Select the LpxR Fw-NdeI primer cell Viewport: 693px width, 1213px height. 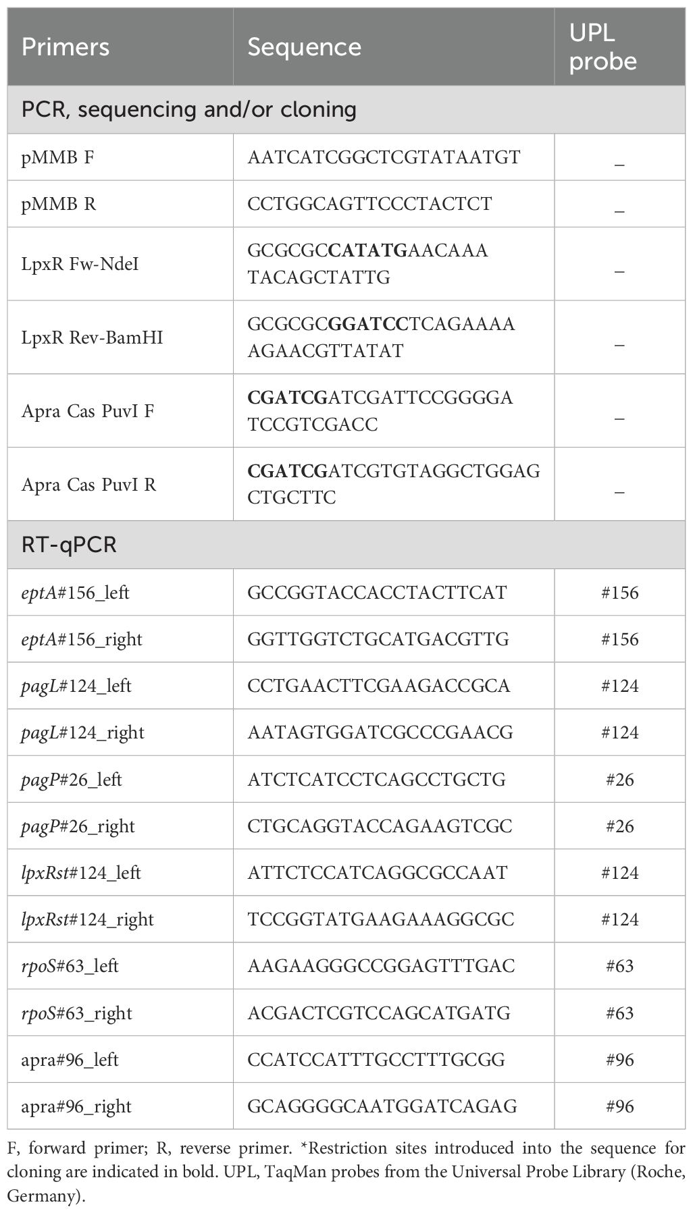80,264
